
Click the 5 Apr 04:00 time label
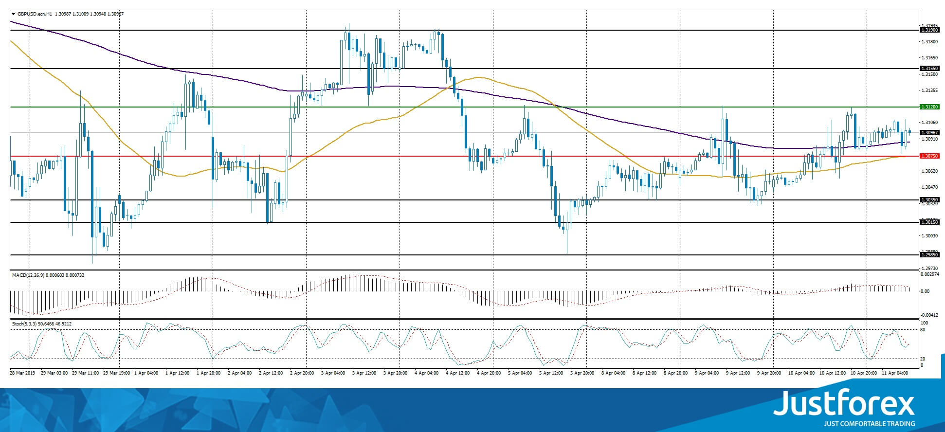[520, 373]
